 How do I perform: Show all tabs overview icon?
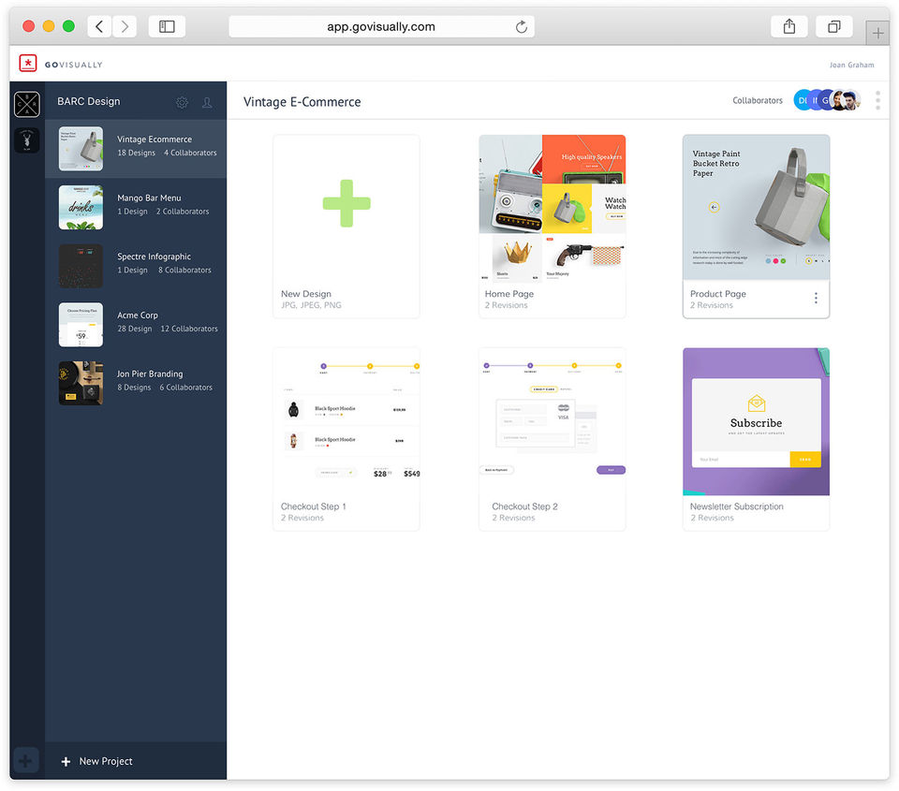point(834,26)
